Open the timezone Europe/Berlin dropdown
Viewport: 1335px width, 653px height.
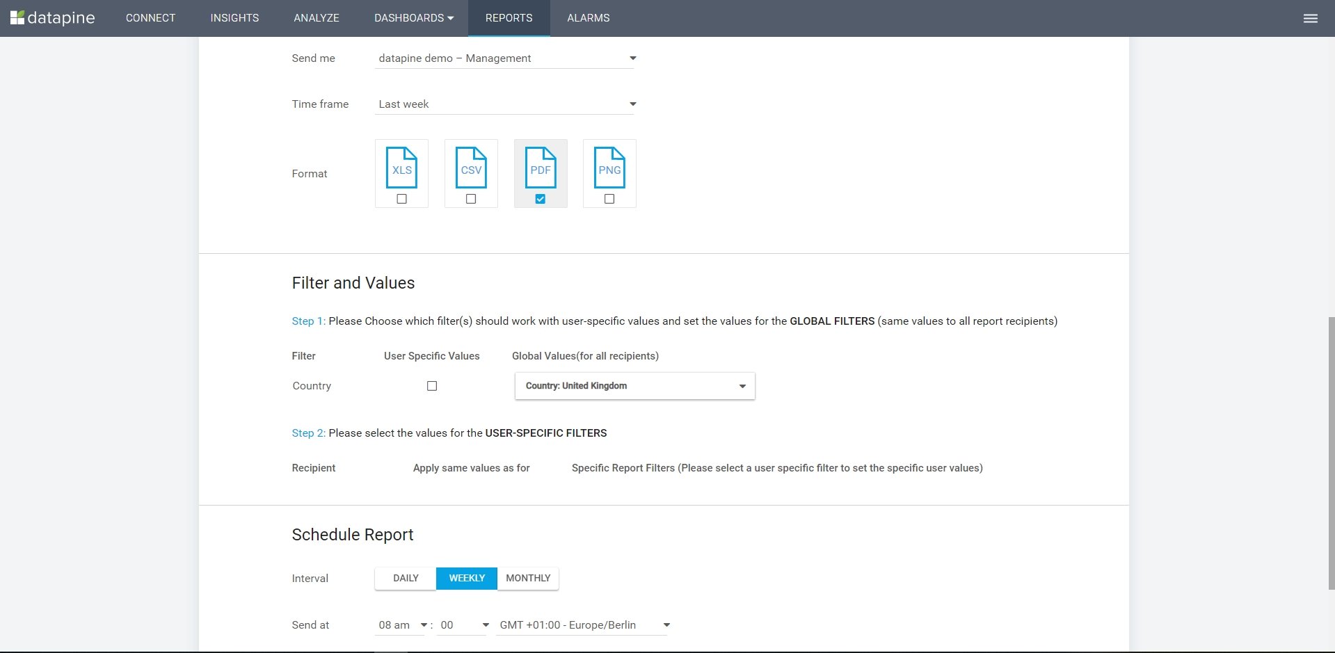tap(583, 625)
